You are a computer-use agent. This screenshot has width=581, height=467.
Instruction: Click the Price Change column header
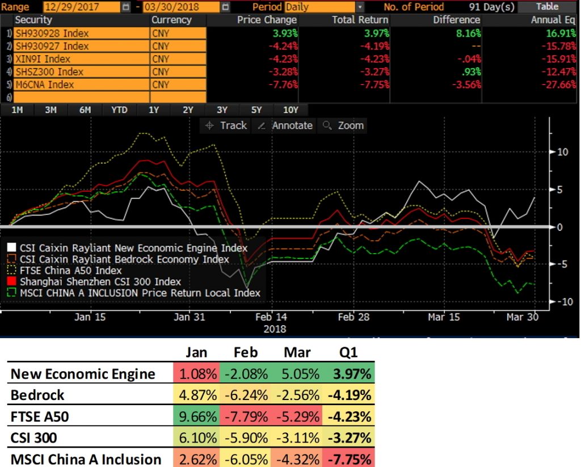tap(267, 20)
